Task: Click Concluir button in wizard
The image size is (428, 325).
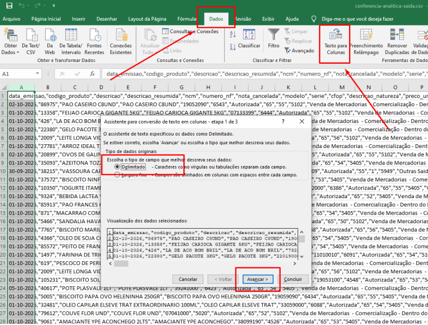Action: [293, 279]
